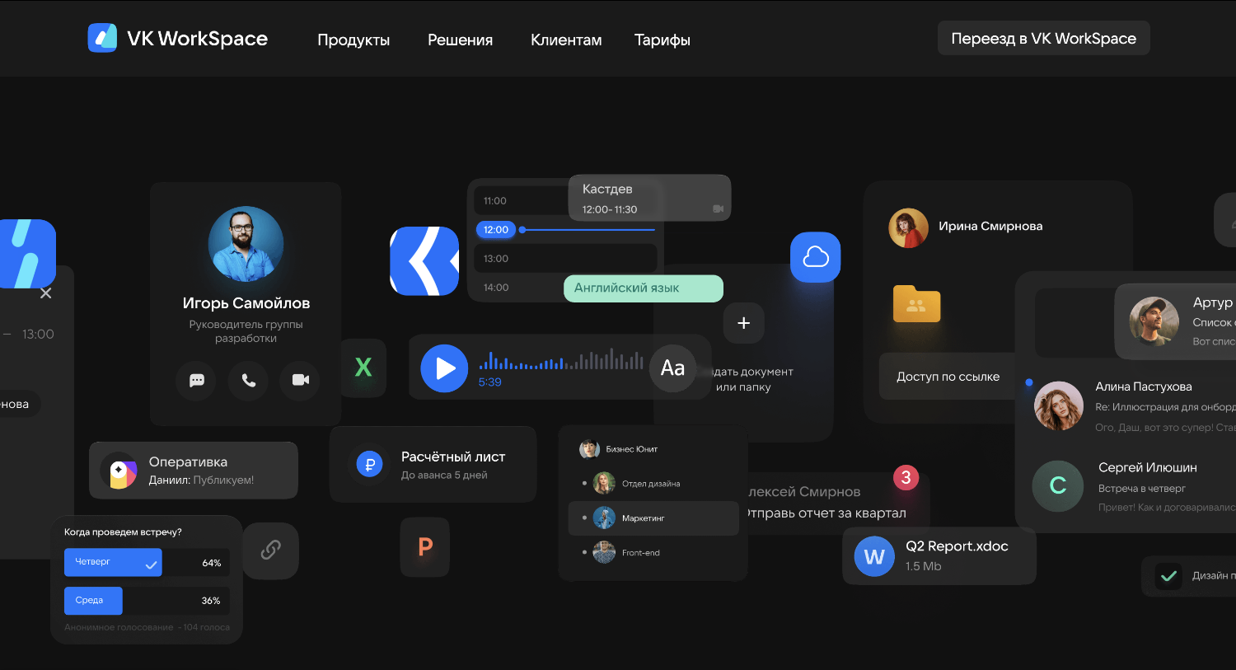Play the voice message
The height and width of the screenshot is (670, 1236).
pyautogui.click(x=444, y=368)
